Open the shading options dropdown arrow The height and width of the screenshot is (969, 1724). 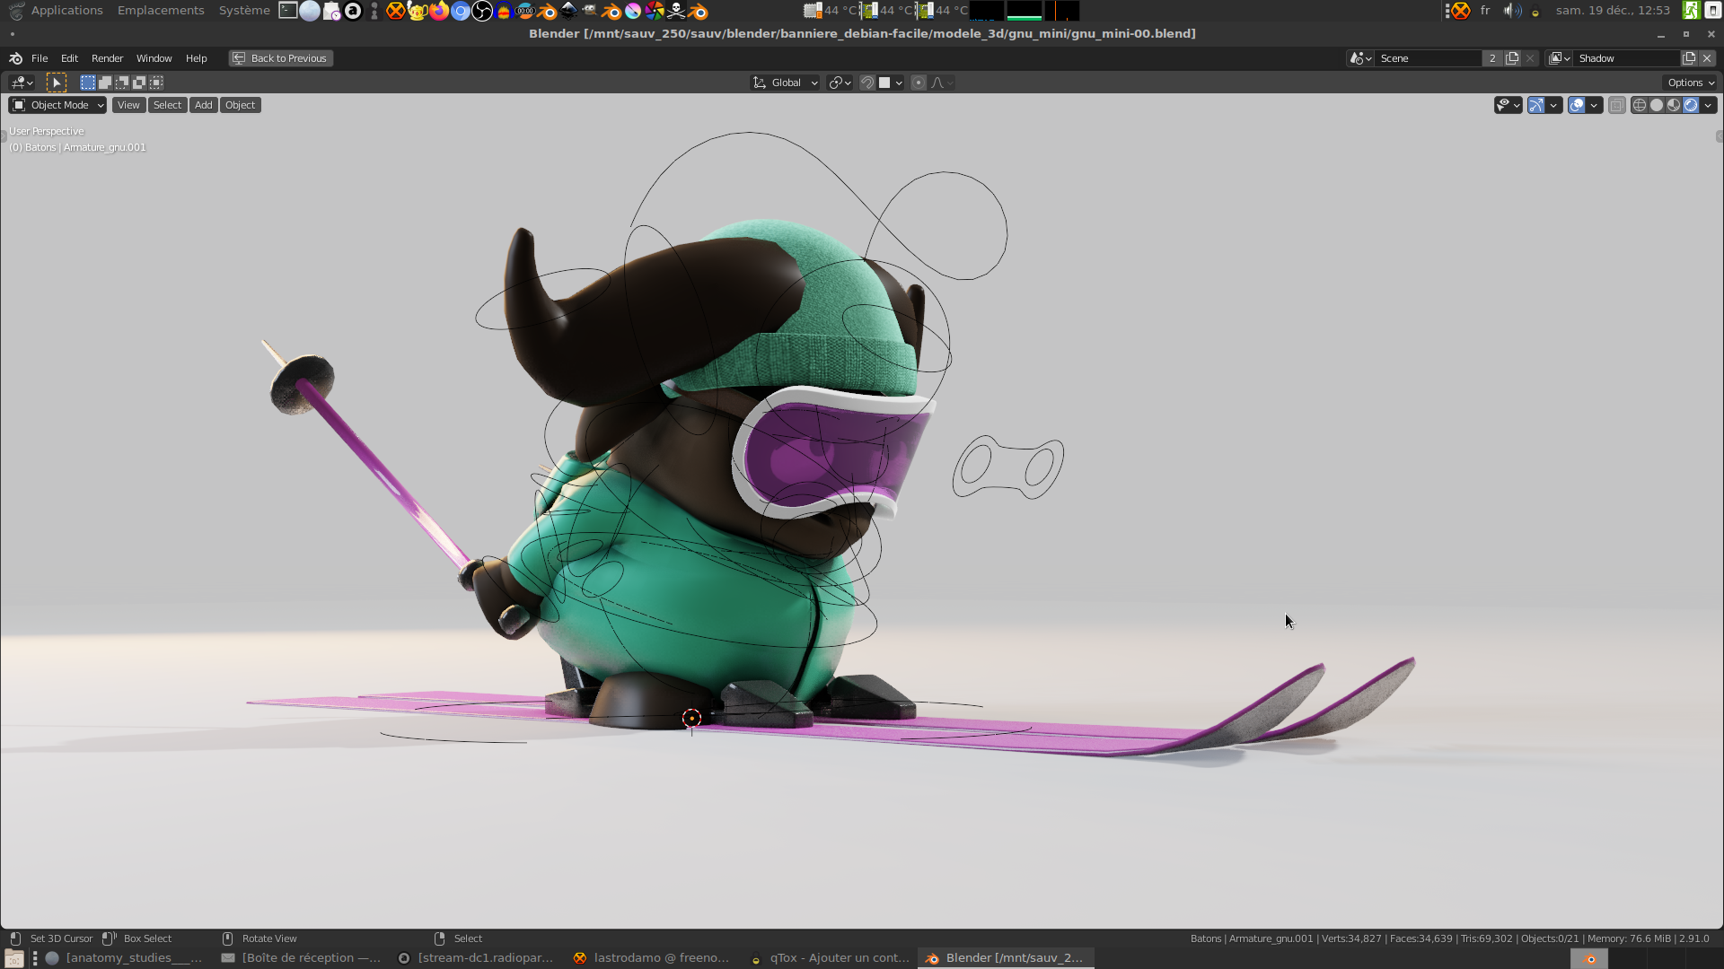1708,106
